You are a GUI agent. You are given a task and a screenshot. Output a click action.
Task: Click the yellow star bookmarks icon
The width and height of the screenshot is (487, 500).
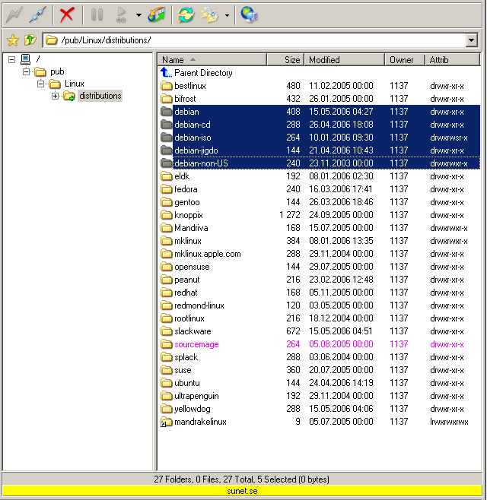pyautogui.click(x=12, y=40)
